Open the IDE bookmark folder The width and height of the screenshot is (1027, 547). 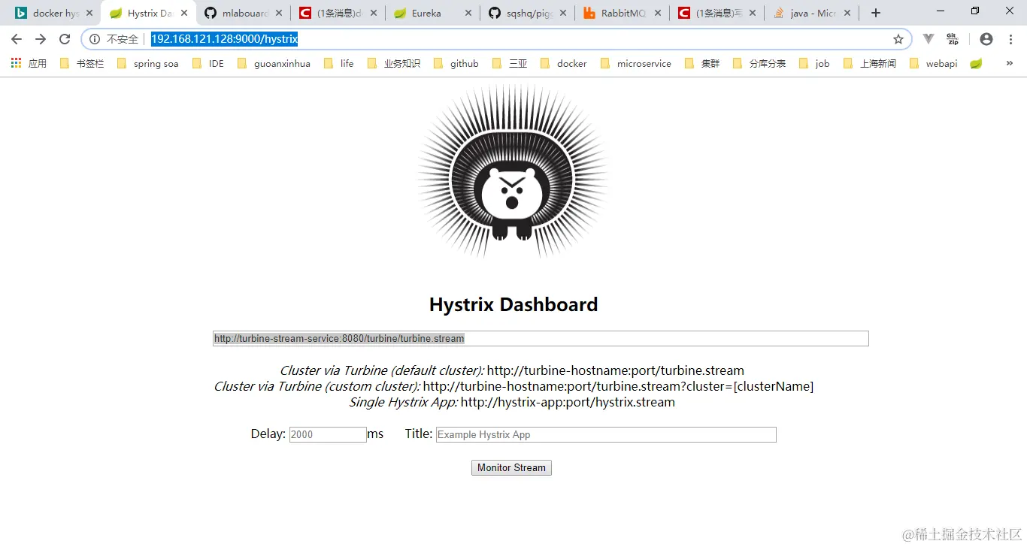pos(208,63)
